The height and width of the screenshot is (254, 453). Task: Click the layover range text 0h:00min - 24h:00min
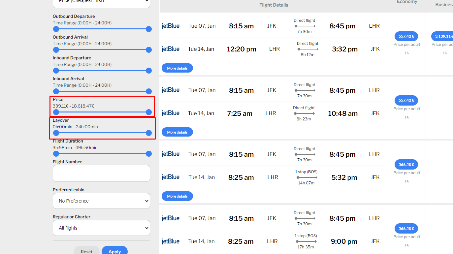pyautogui.click(x=75, y=127)
